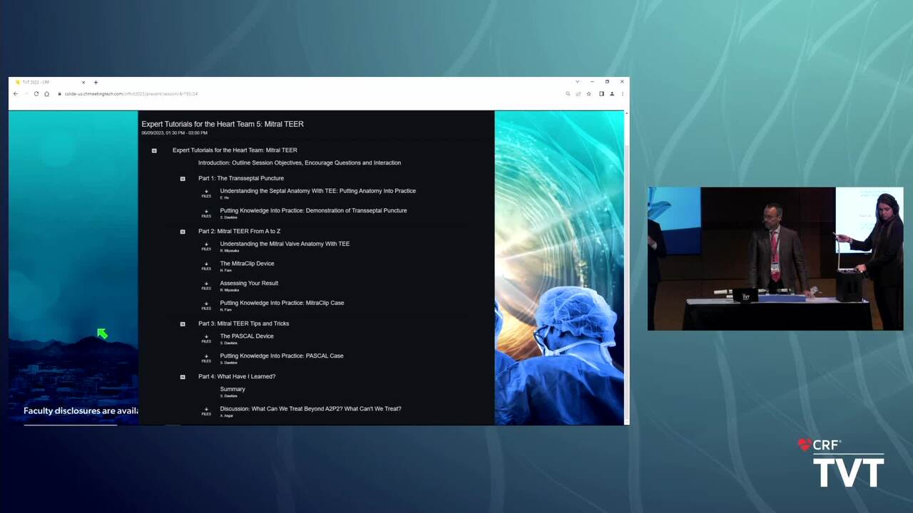Collapse Part 2: Mitral TEER From A to Z
This screenshot has width=913, height=513.
[183, 232]
